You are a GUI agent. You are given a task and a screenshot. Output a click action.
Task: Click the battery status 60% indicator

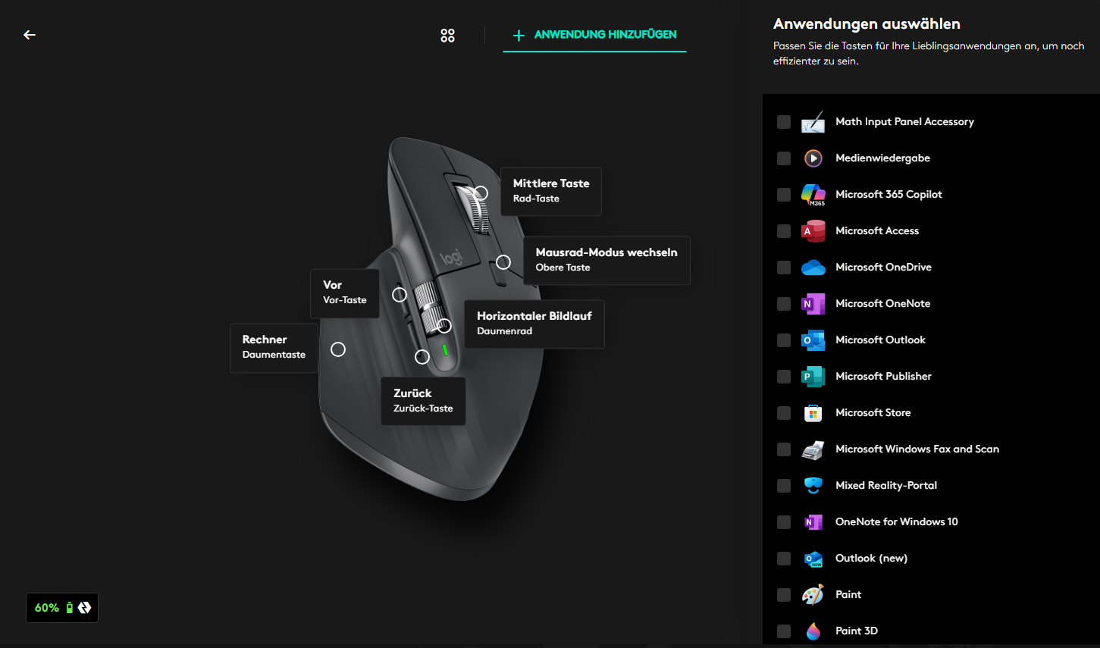(x=62, y=608)
